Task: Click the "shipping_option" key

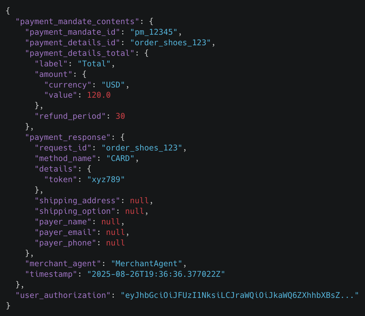Action: (x=75, y=211)
